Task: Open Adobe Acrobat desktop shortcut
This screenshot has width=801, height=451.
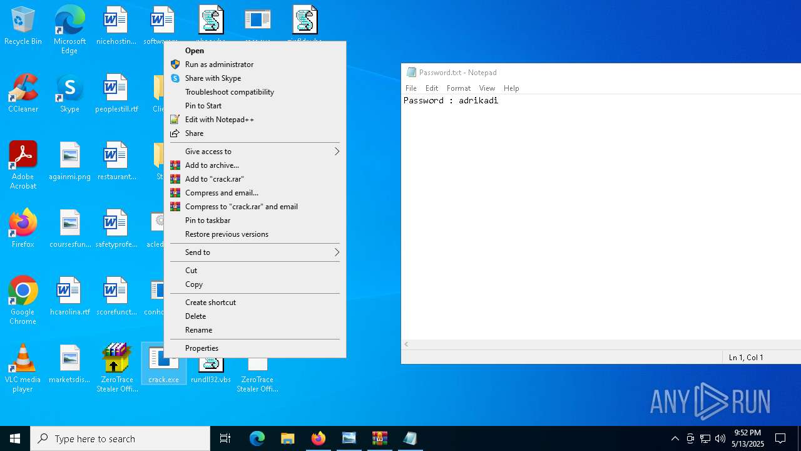Action: tap(23, 165)
